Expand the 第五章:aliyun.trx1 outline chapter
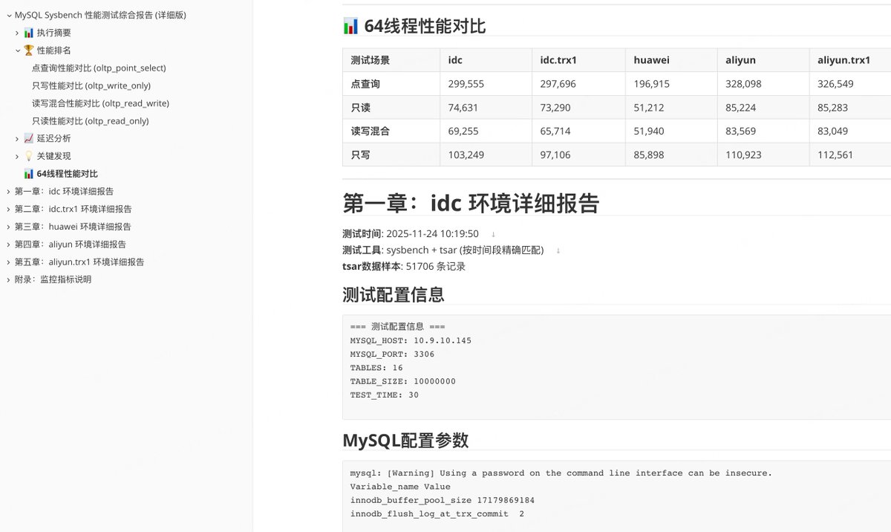The height and width of the screenshot is (532, 891). point(8,262)
